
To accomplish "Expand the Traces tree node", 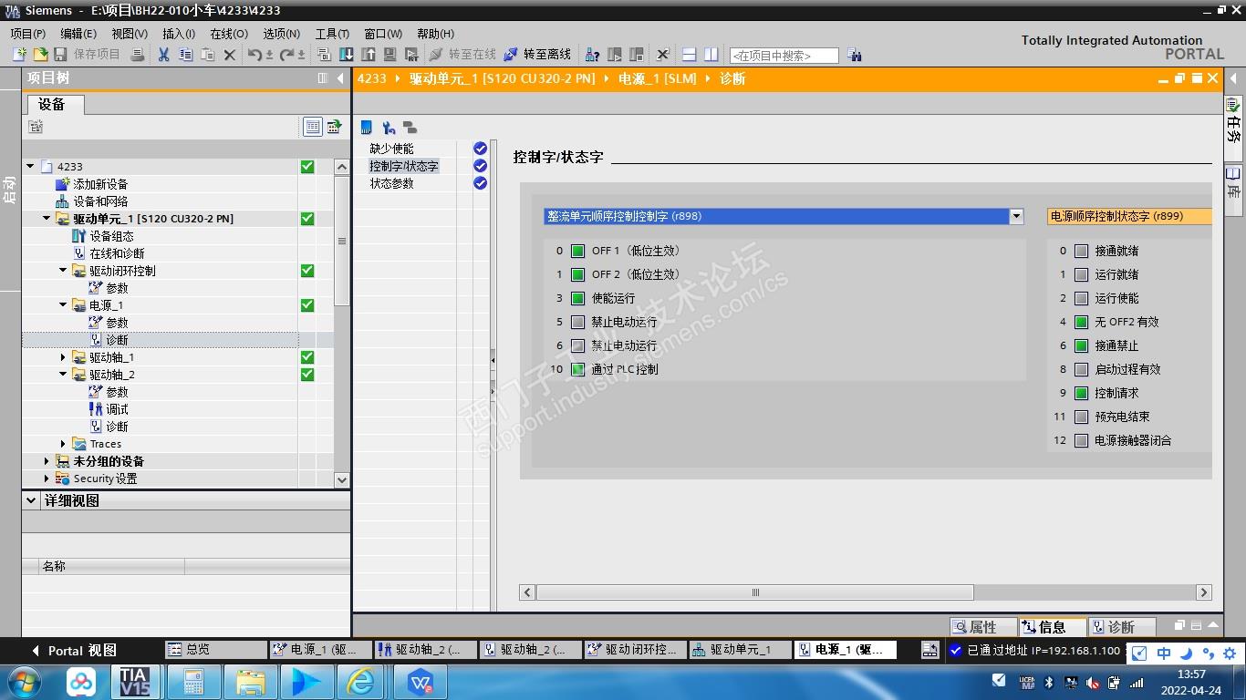I will (x=63, y=444).
